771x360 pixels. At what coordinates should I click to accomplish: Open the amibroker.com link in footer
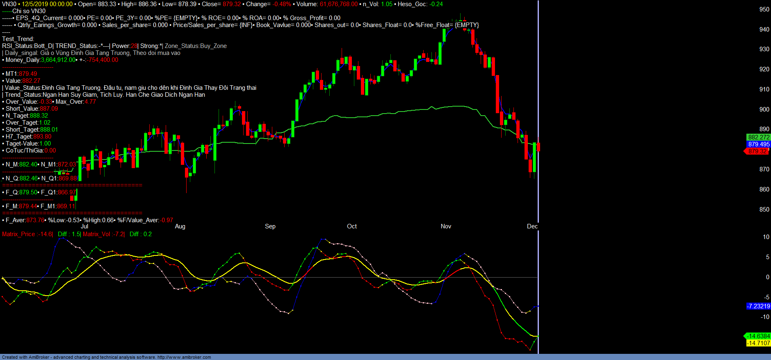[184, 357]
